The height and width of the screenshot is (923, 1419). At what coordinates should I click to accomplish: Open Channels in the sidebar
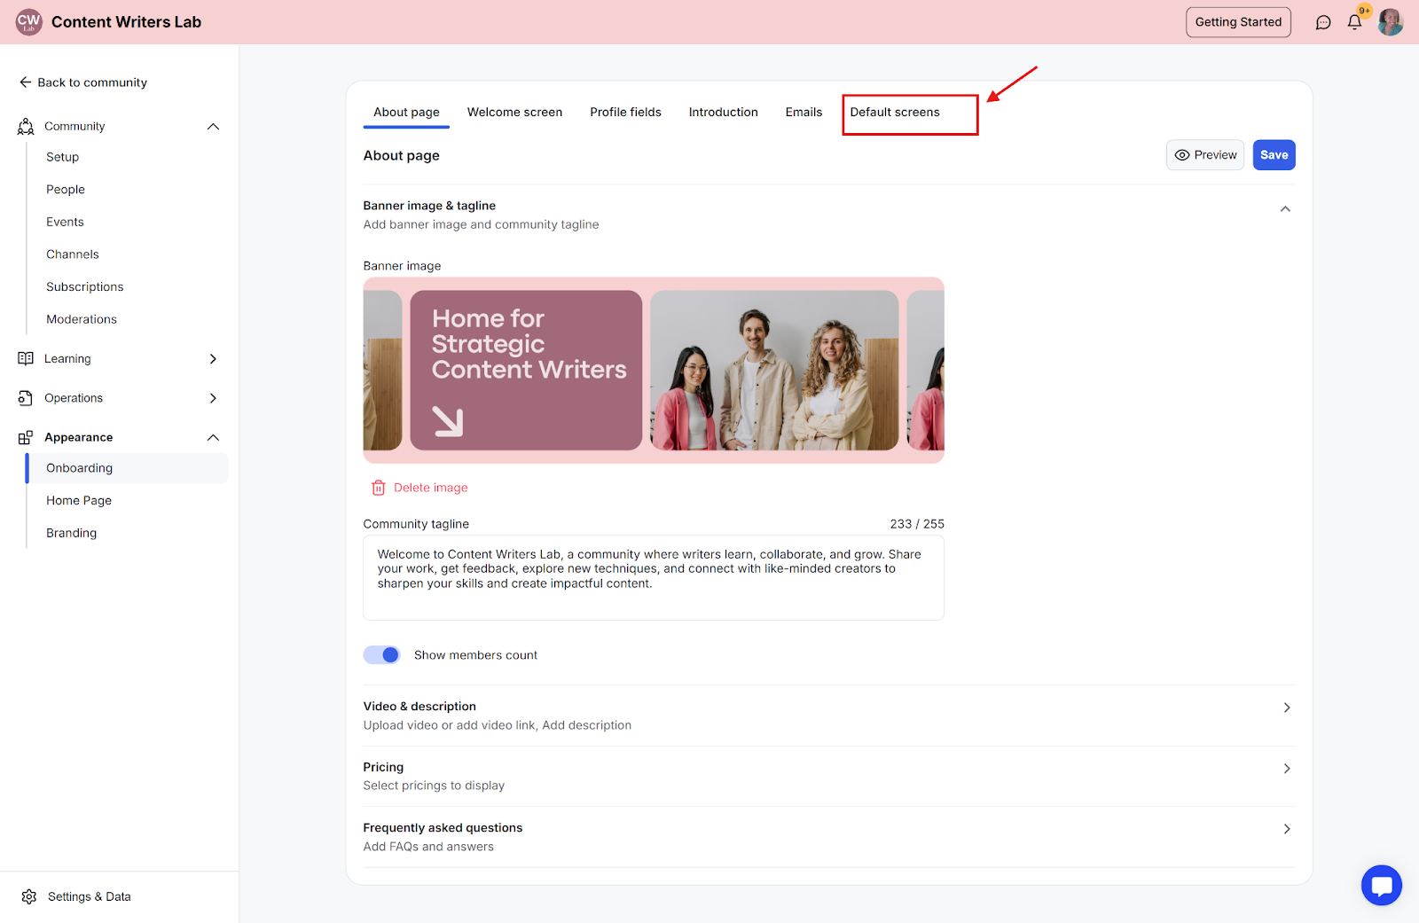pyautogui.click(x=73, y=254)
